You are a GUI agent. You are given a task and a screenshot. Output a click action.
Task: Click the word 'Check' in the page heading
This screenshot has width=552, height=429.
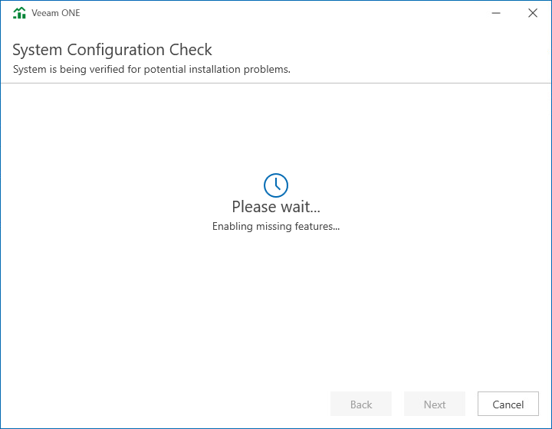pyautogui.click(x=191, y=50)
